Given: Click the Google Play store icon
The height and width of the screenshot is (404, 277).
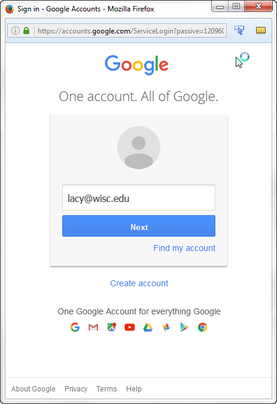Looking at the screenshot, I should 184,328.
